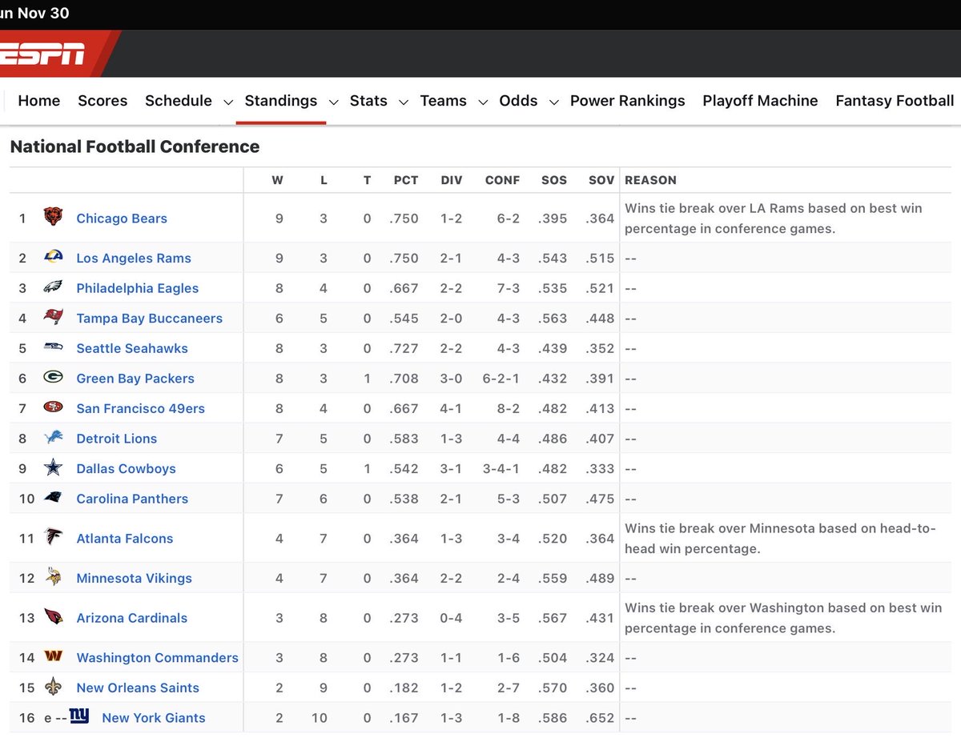The width and height of the screenshot is (961, 746).
Task: Click the 6-2-1 conference record cell
Action: (x=502, y=378)
